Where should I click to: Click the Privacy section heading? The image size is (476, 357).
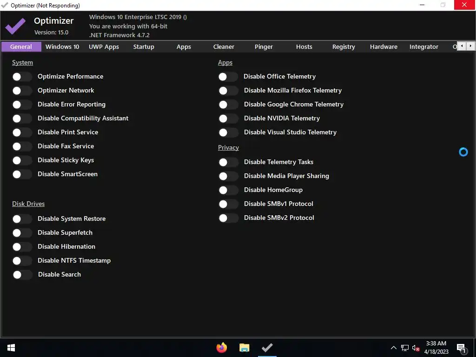click(x=228, y=147)
